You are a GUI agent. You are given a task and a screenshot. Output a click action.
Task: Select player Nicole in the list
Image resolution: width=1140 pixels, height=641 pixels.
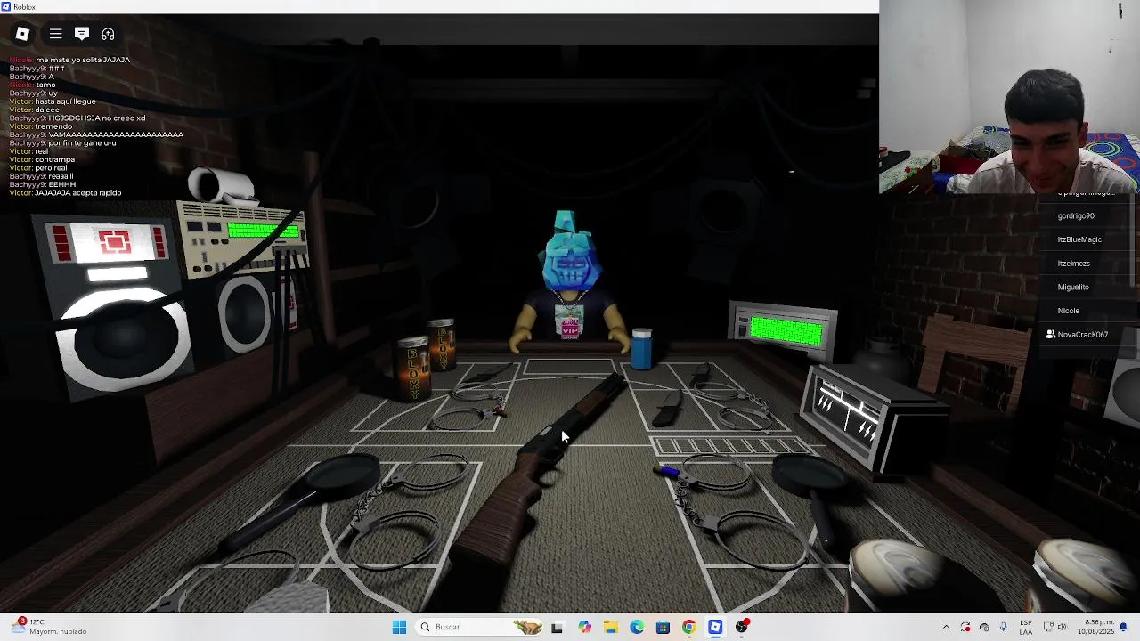[1068, 311]
